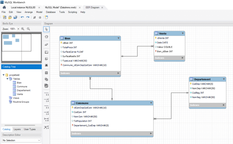Expand Indexes section of Vente table
Image resolution: width=233 pixels, height=144 pixels.
(183, 58)
